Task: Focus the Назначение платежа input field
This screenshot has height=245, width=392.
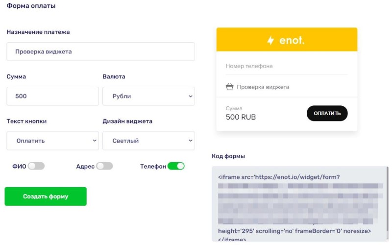Action: pos(101,51)
